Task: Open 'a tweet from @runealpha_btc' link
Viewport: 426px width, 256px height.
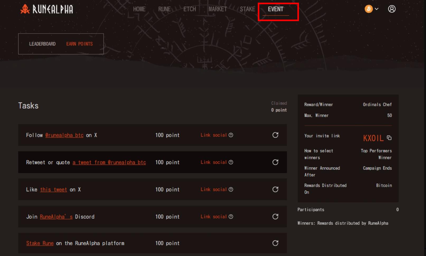Action: (x=109, y=162)
